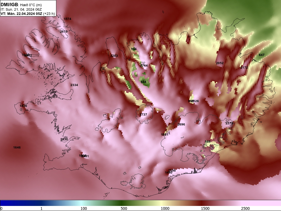Screen dimensions: 281x211
Task: Click the map value 1646
Action: pos(17,147)
